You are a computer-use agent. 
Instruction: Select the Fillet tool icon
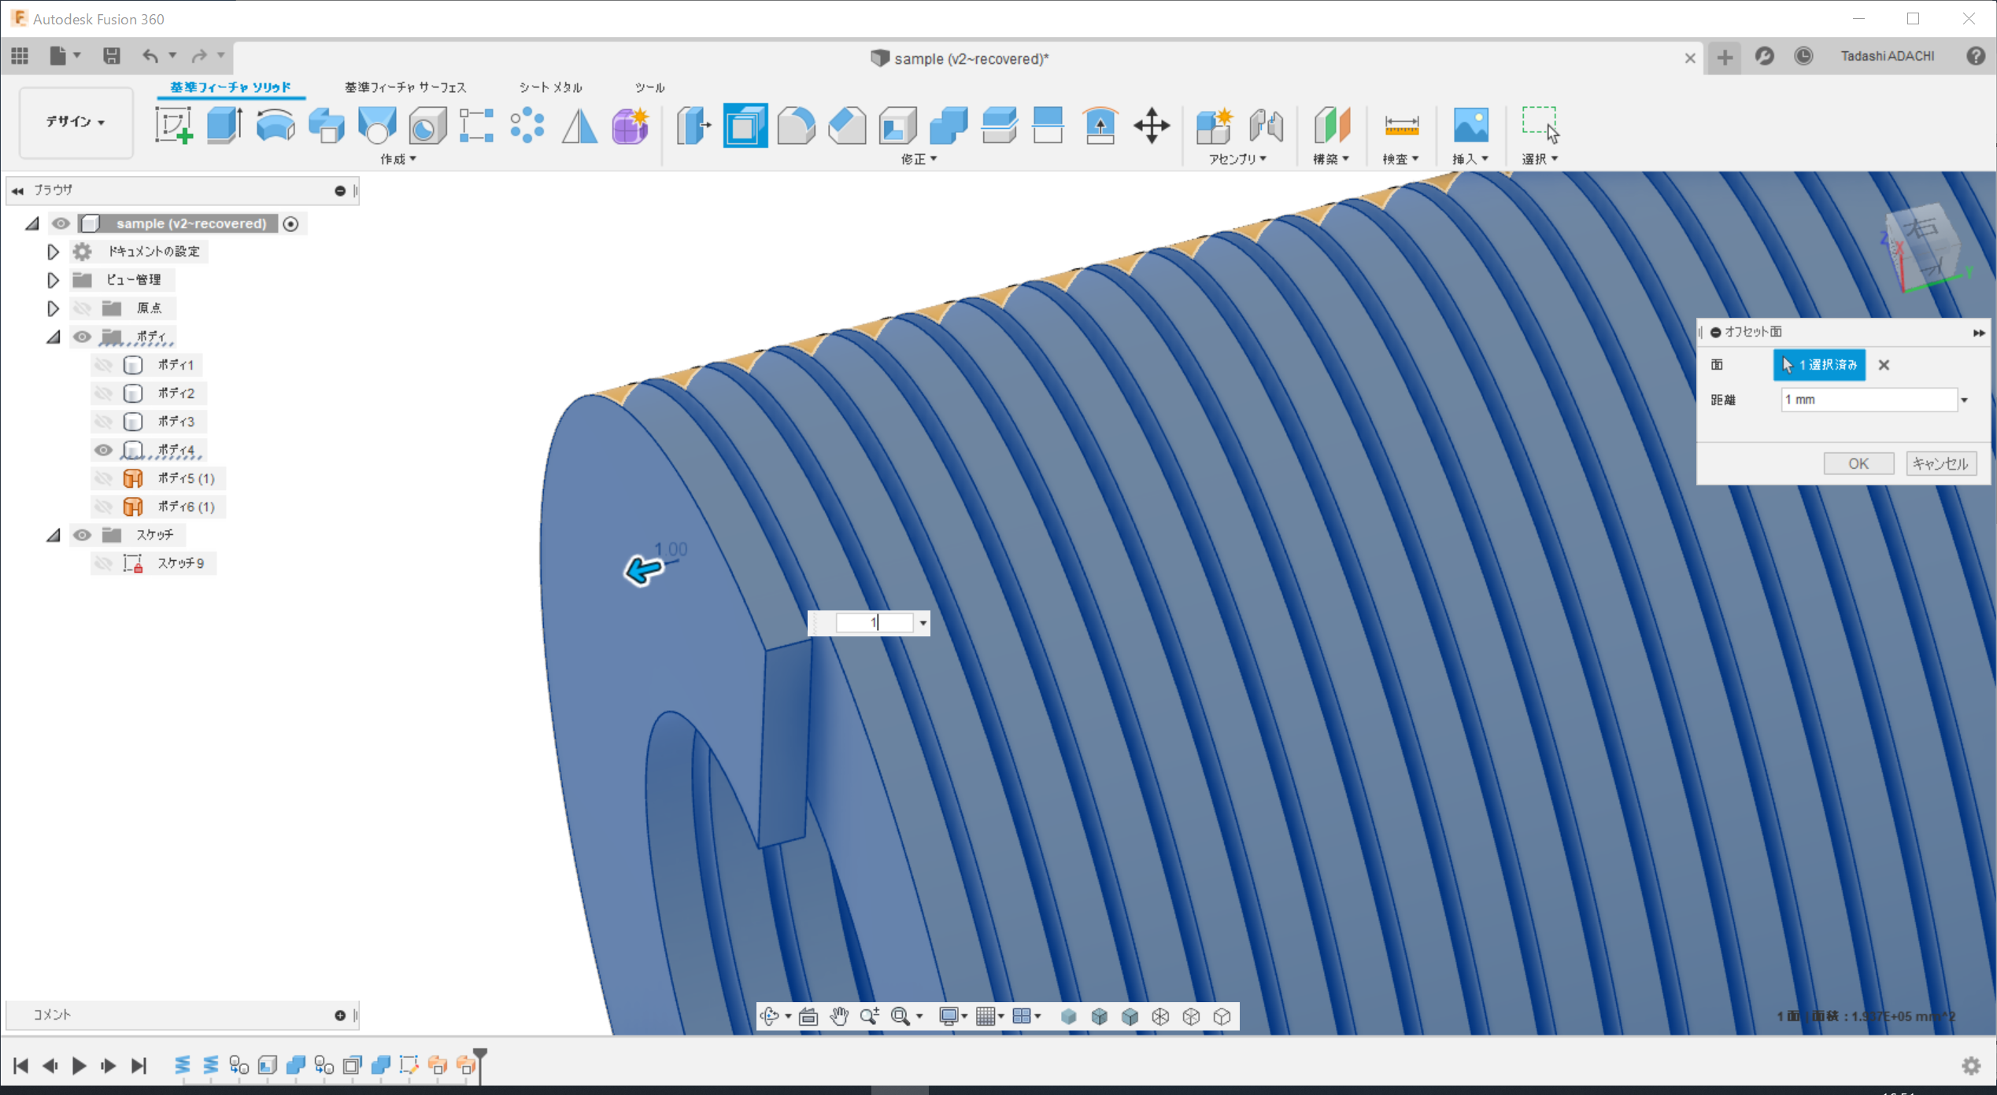(796, 126)
